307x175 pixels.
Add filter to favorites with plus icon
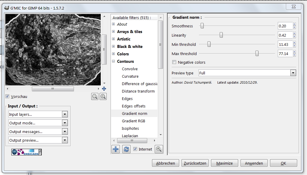tap(116, 149)
